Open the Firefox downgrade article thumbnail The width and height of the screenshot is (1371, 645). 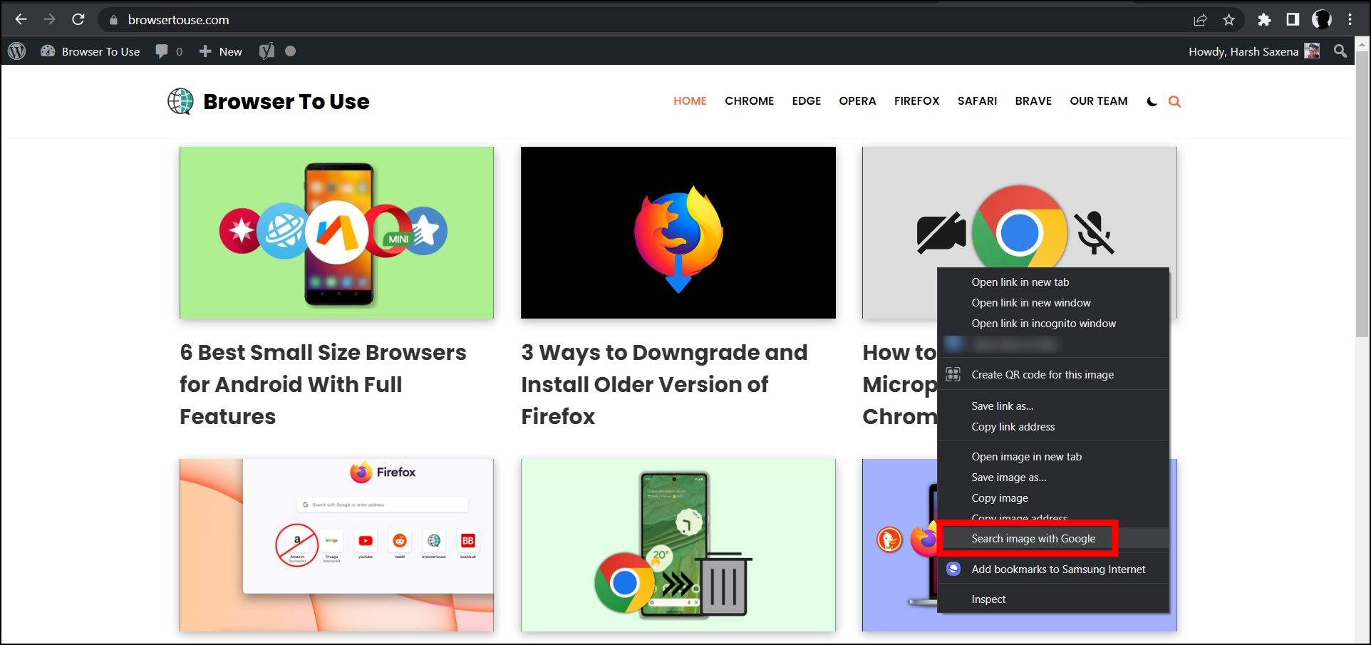coord(678,232)
